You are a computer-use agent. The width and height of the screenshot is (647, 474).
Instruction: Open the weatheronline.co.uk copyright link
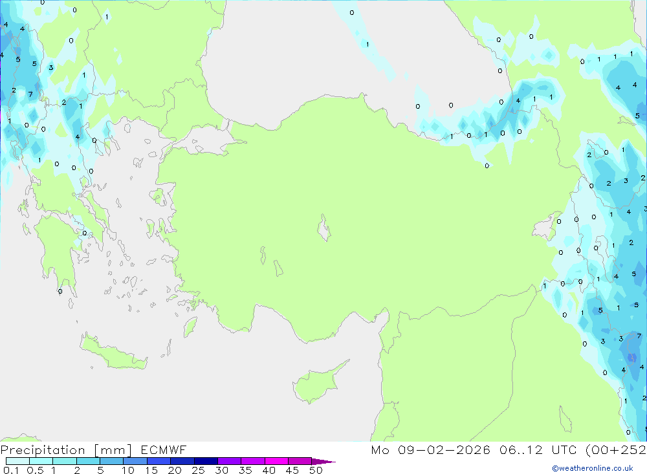click(593, 468)
